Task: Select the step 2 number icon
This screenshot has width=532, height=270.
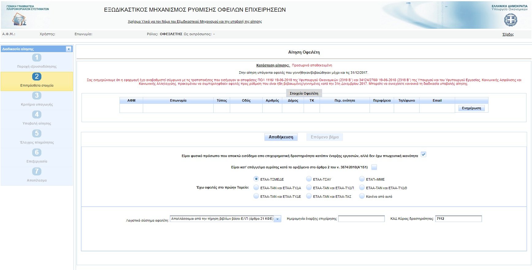Action: 37,77
